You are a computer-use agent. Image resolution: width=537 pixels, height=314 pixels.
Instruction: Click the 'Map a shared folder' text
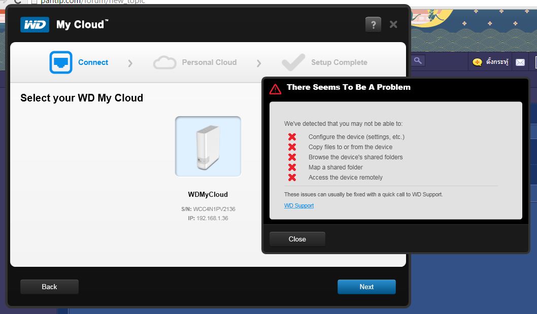[335, 167]
